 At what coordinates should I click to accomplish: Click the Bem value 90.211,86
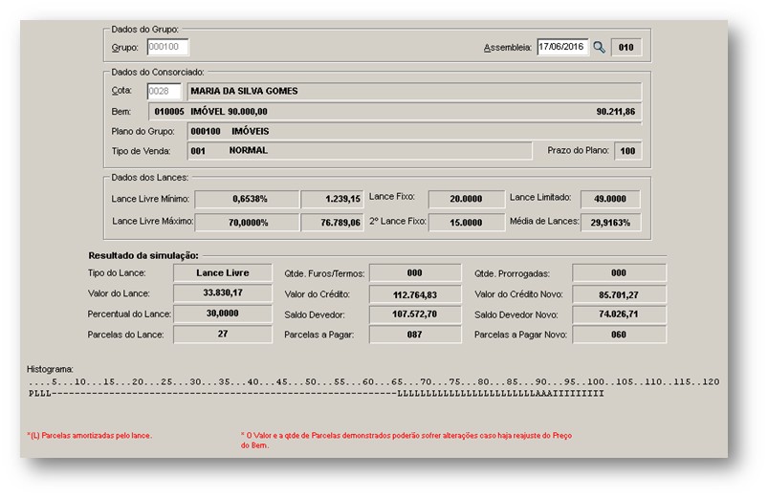click(615, 112)
